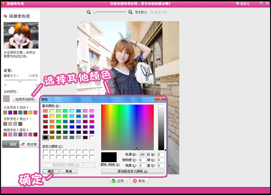Open the 提意见 feedback link
This screenshot has width=271, height=195.
pyautogui.click(x=244, y=4)
